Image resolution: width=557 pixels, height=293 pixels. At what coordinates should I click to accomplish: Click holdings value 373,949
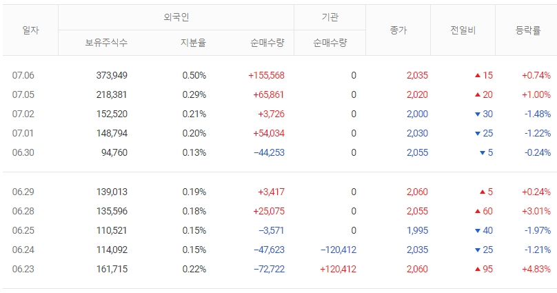112,75
